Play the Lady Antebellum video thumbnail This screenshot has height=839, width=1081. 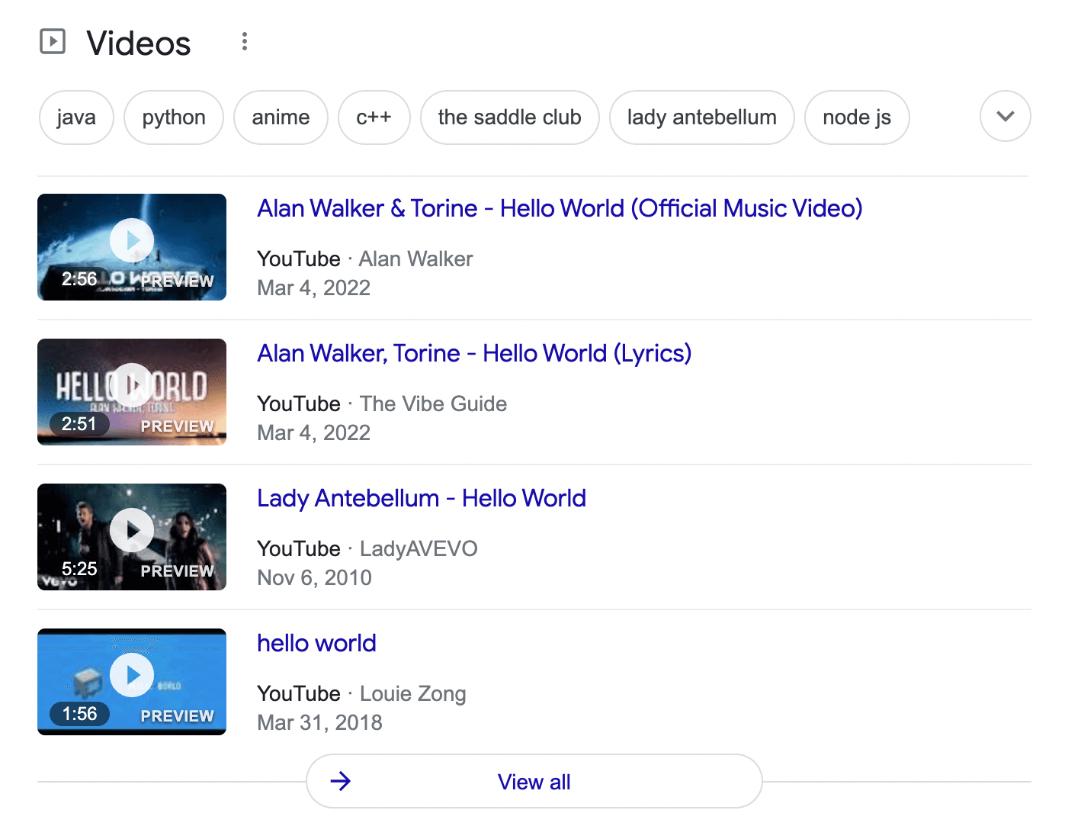coord(132,537)
